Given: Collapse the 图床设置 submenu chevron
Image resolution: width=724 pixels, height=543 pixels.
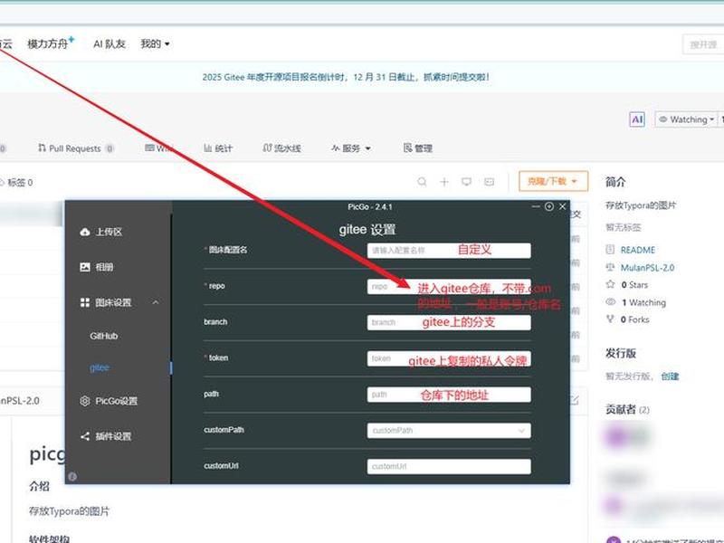Looking at the screenshot, I should click(156, 302).
